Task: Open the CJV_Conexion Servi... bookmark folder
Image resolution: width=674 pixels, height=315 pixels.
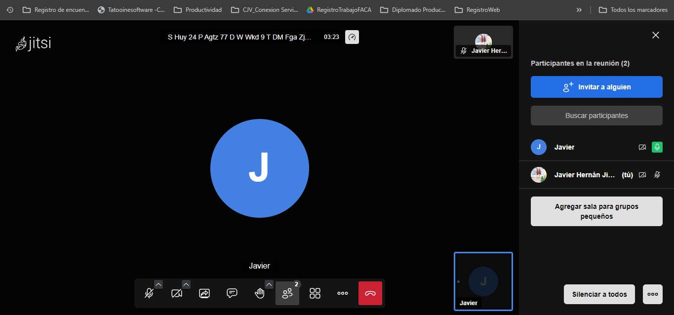Action: [x=265, y=9]
